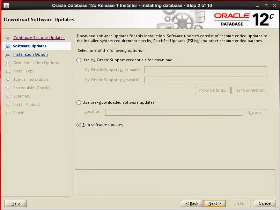Click the Test Connection button
The width and height of the screenshot is (280, 210).
tap(249, 90)
